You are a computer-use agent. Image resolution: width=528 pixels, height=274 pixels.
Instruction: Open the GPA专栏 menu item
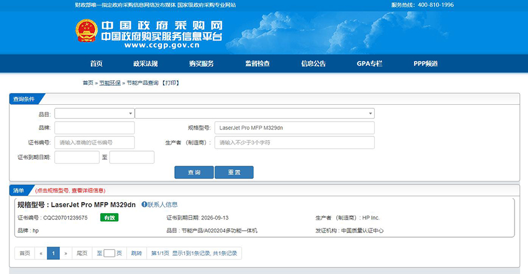click(x=369, y=64)
